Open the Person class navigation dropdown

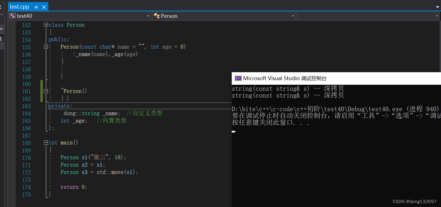click(x=224, y=16)
